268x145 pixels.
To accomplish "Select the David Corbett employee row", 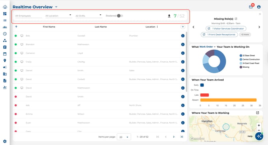I will [x=99, y=79].
